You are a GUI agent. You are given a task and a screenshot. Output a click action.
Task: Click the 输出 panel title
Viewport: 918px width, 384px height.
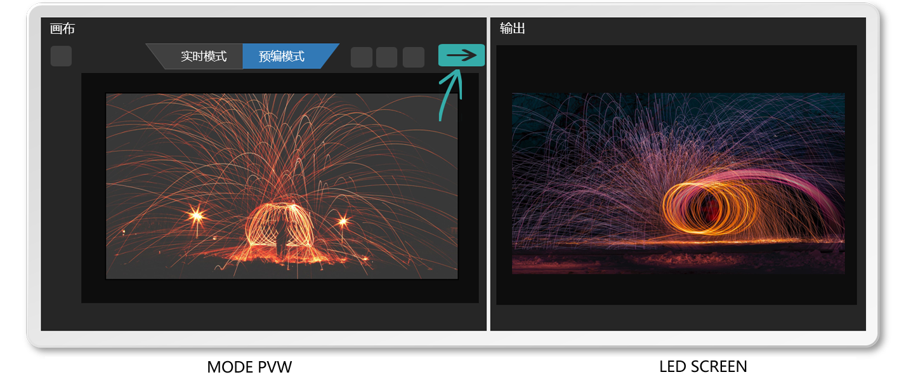[512, 29]
